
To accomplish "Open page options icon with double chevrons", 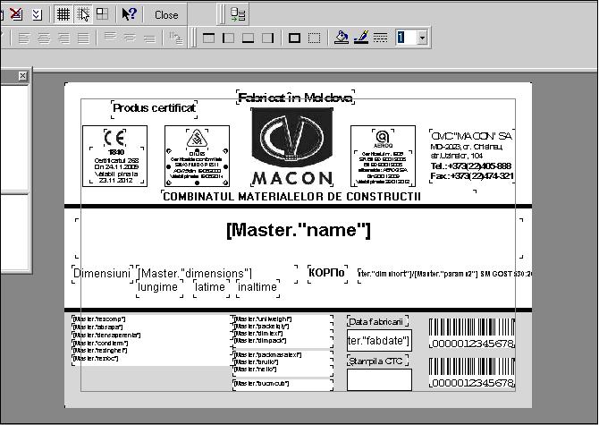I will [37, 14].
